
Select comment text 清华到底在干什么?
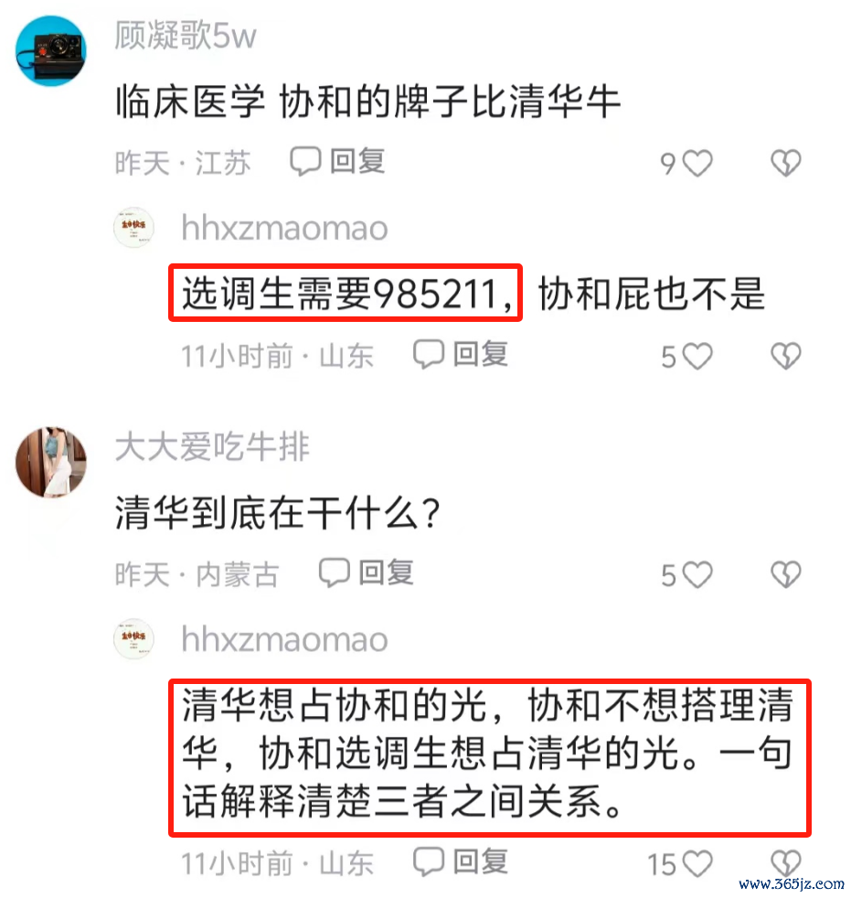(278, 513)
